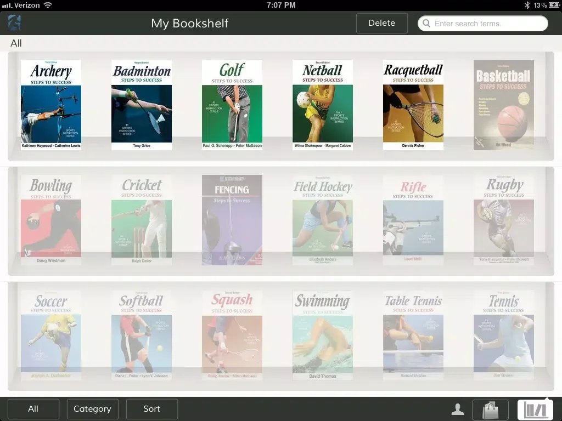The height and width of the screenshot is (421, 562).
Task: Click the My Bookshelf title
Action: [x=189, y=23]
